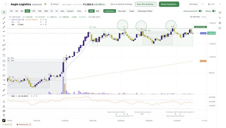Image resolution: width=226 pixels, height=128 pixels.
Task: Select the Custom timeframe
Action: (x=70, y=11)
